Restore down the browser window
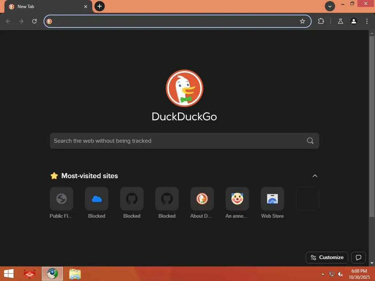 [x=352, y=4]
